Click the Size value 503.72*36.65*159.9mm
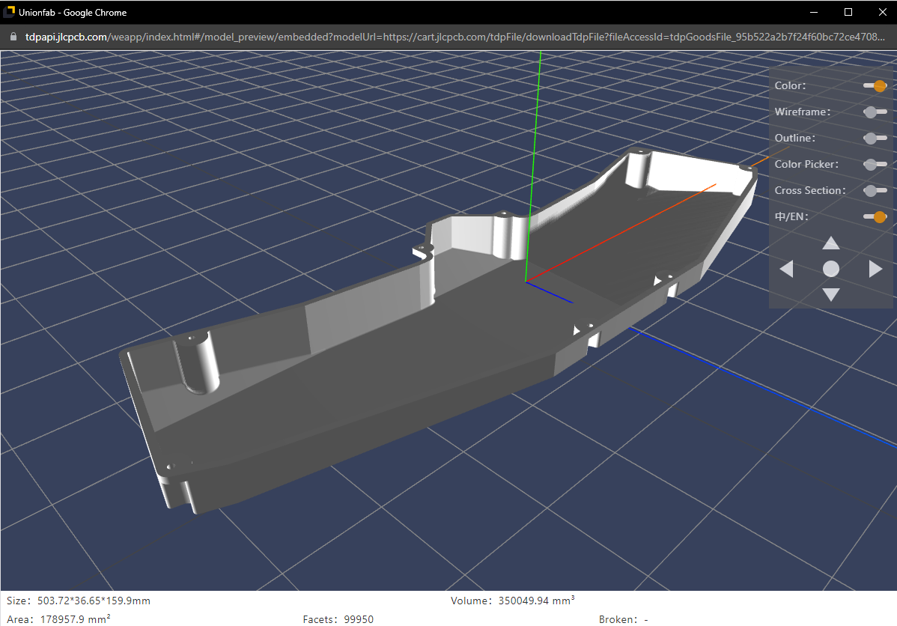 (94, 601)
